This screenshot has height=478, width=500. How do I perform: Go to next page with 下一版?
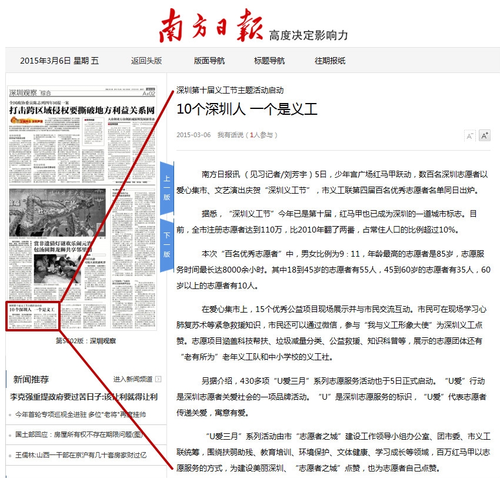point(167,245)
